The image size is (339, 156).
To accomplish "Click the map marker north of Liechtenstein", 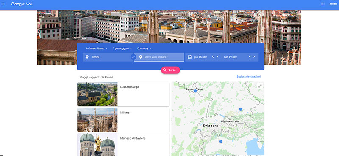I will tap(240, 109).
